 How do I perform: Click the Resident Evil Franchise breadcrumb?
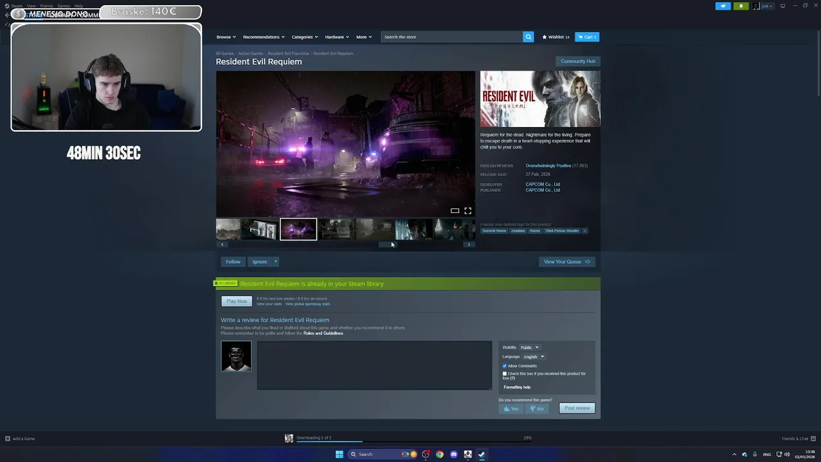(288, 53)
